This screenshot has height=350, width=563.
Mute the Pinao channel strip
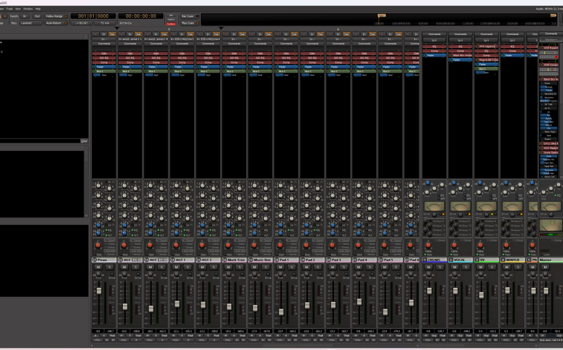click(x=98, y=267)
